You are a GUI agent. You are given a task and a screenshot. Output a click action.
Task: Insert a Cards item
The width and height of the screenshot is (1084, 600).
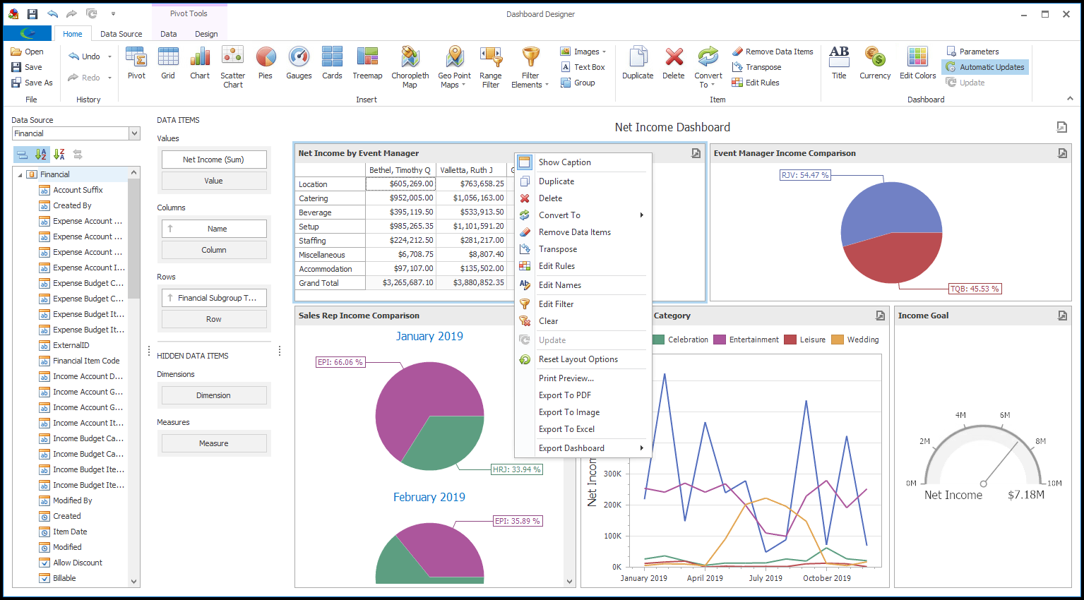[332, 64]
